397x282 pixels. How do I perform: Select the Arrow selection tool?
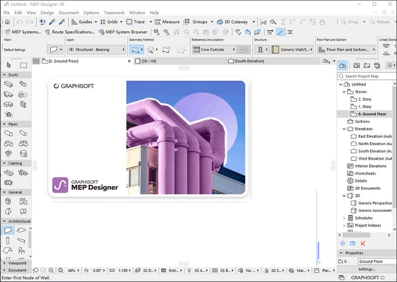point(9,65)
